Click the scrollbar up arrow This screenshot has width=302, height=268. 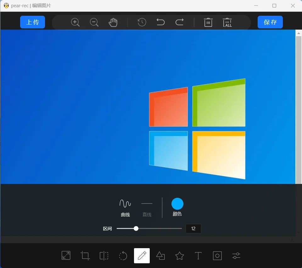[299, 33]
